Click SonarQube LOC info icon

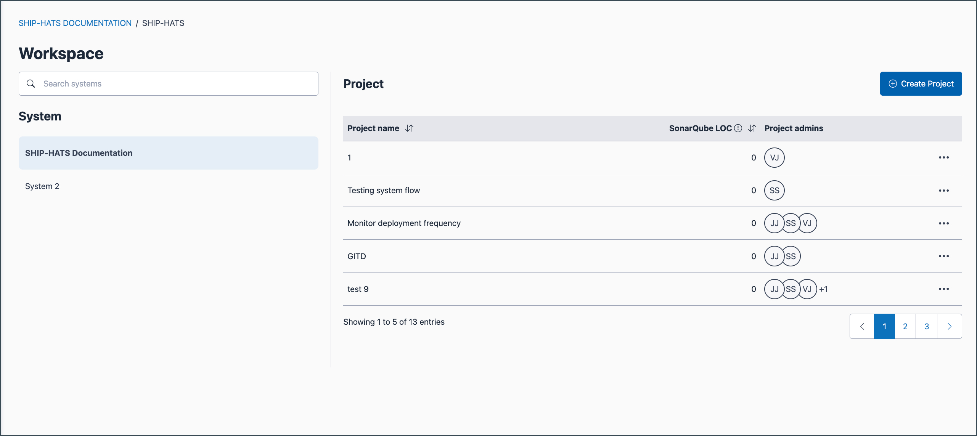coord(738,128)
